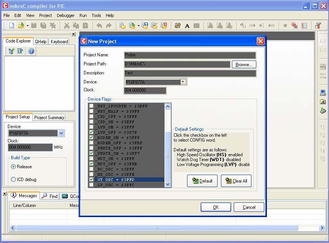Viewport: 329px width, 243px height.
Task: Click the Code Explorer tree expand icon
Action: pos(11,51)
